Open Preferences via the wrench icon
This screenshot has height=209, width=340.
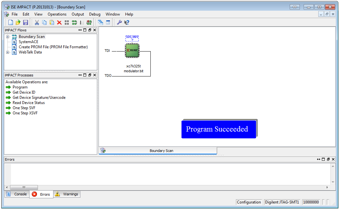pyautogui.click(x=119, y=22)
